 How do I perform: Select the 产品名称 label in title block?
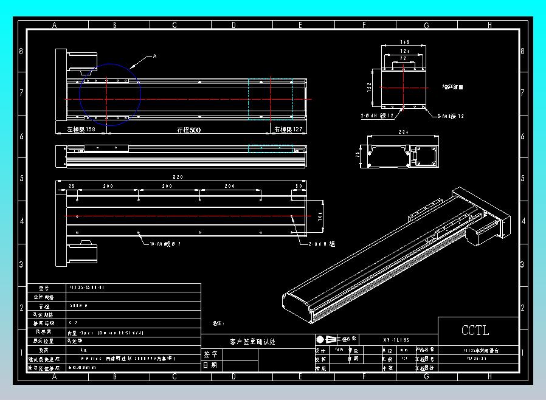(425, 350)
